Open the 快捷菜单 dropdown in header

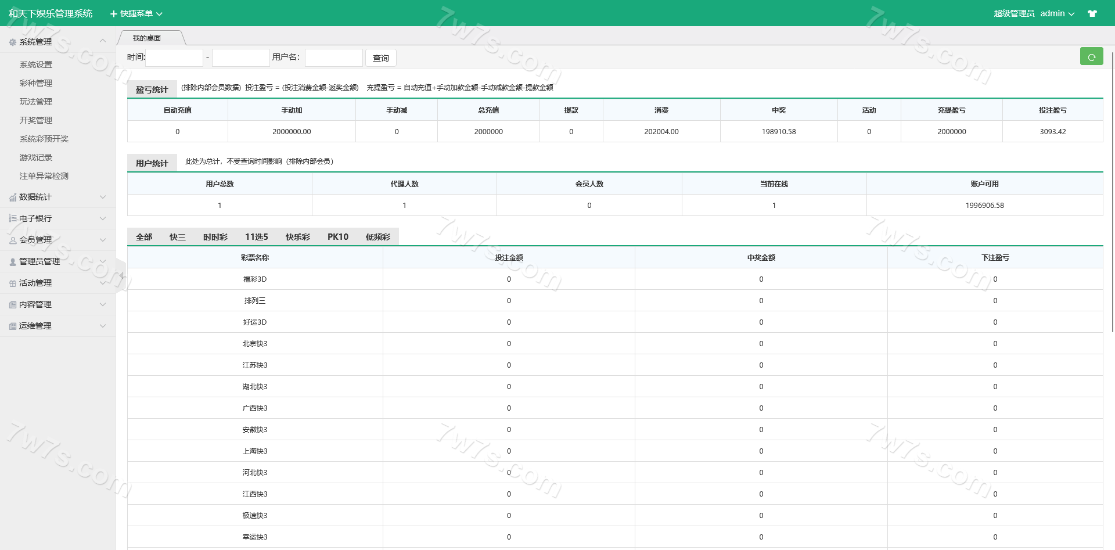136,13
